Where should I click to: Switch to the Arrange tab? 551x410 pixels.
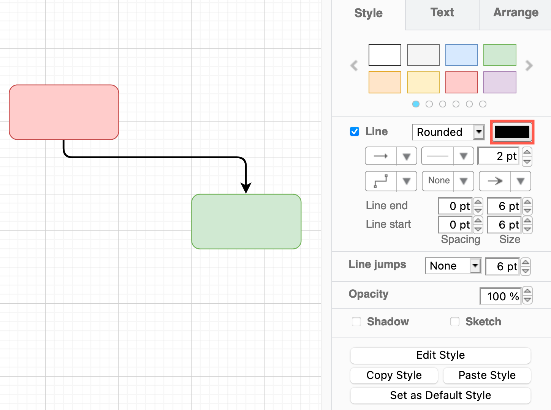pos(515,13)
